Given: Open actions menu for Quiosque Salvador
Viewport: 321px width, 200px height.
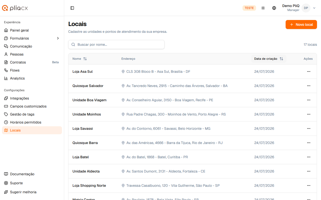Looking at the screenshot, I should coord(309,86).
